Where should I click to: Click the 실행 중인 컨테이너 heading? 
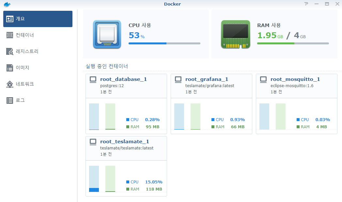107,66
